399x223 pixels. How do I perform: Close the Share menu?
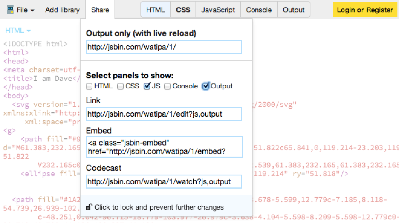[x=100, y=10]
